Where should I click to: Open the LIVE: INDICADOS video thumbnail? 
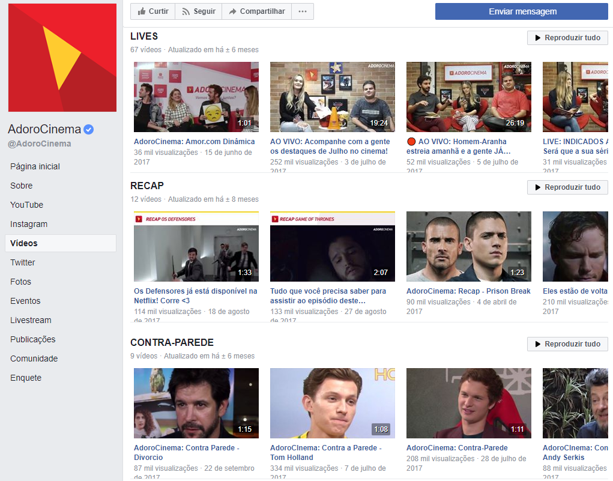(575, 97)
